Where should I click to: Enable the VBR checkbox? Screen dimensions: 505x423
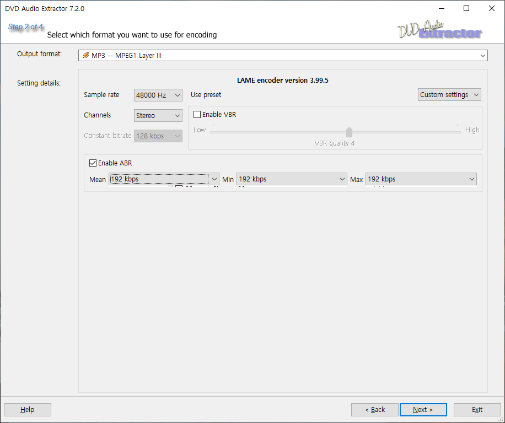pos(197,114)
